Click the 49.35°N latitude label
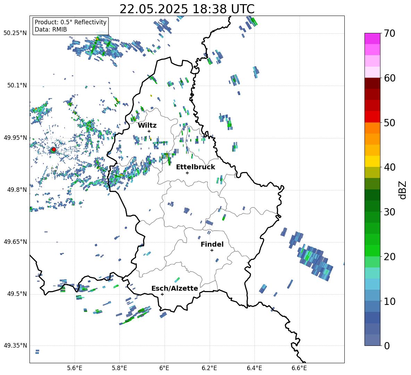Screen dimensions: 411x375 point(15,346)
